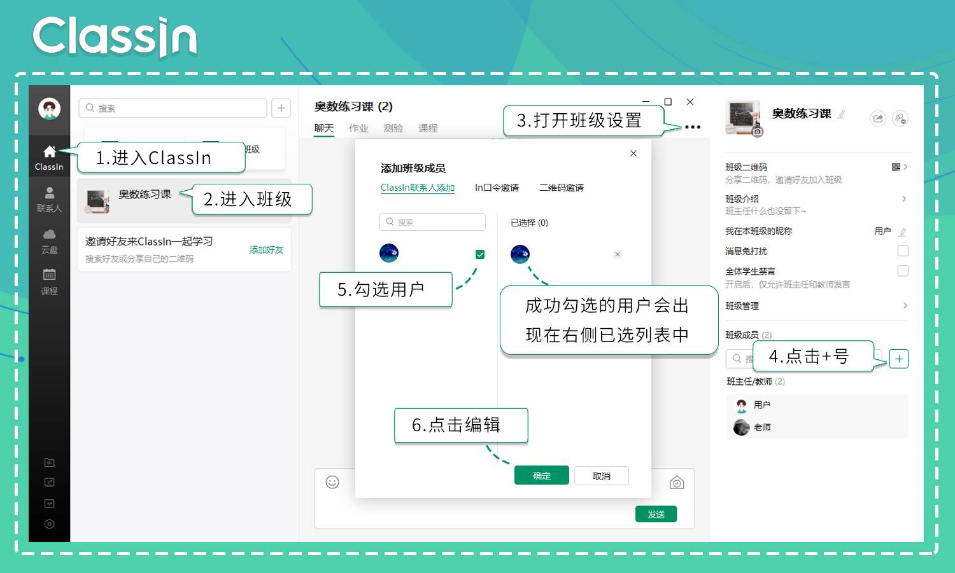Click the main 搜索 search field
This screenshot has height=573, width=955.
173,108
